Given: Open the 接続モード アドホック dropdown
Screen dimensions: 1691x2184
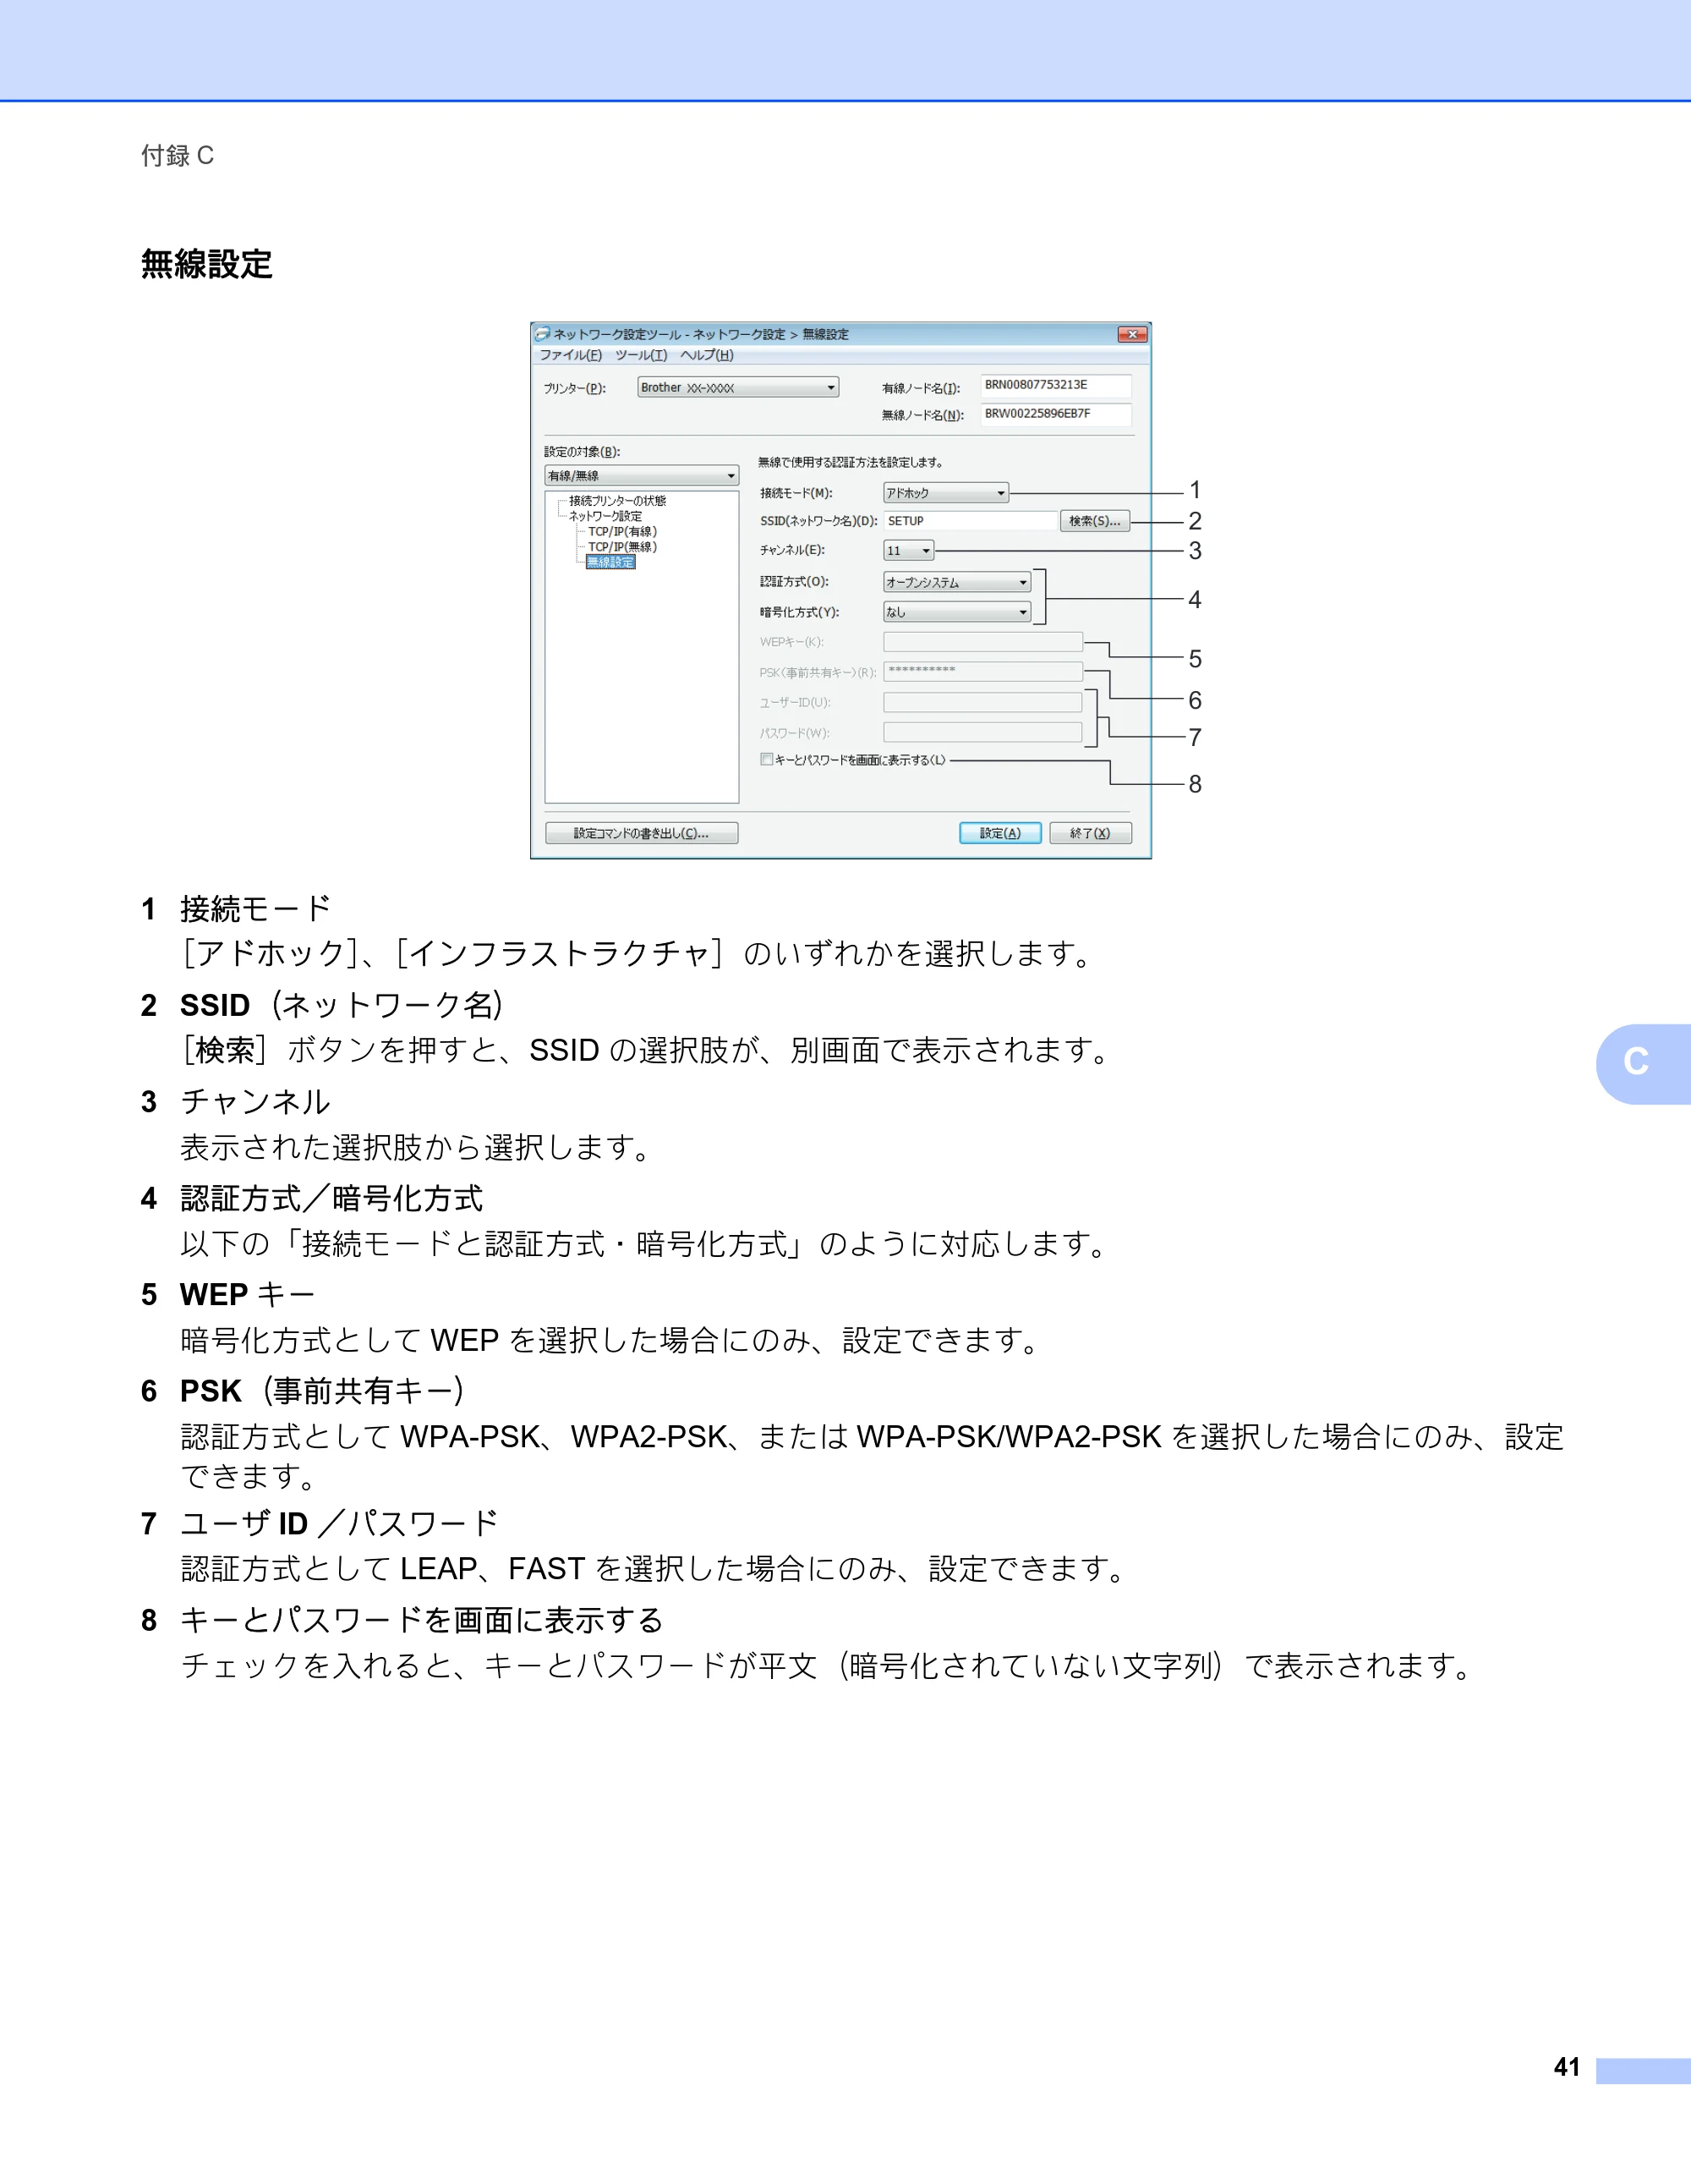Looking at the screenshot, I should coord(945,493).
